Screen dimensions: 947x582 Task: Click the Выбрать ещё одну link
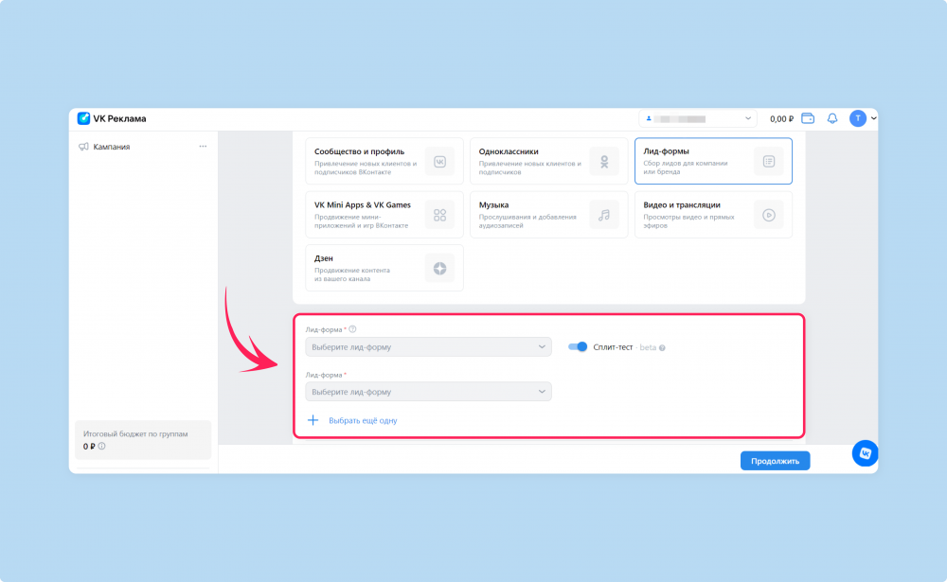coord(363,420)
